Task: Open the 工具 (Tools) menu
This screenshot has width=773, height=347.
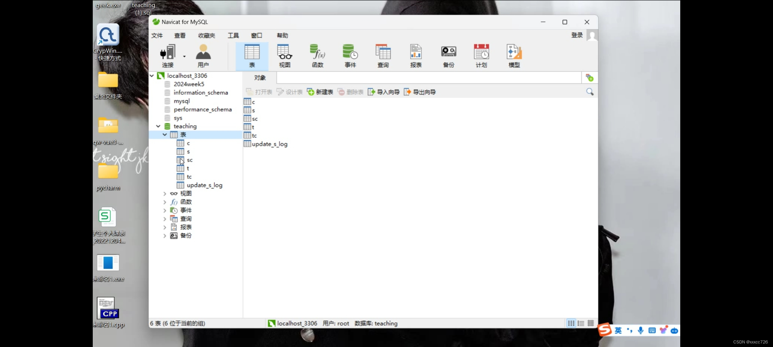Action: pos(233,35)
